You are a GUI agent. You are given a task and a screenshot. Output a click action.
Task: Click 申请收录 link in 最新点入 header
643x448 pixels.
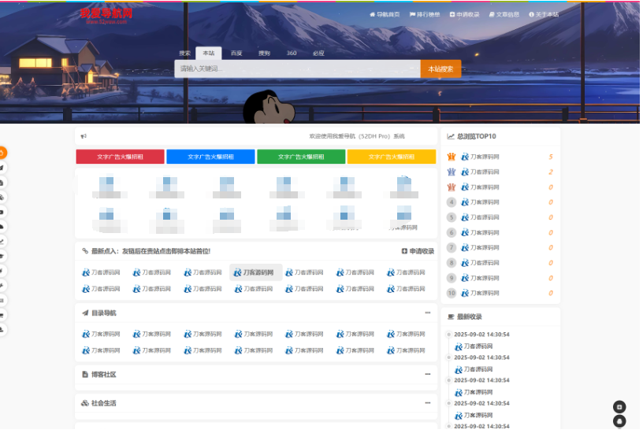click(x=418, y=251)
